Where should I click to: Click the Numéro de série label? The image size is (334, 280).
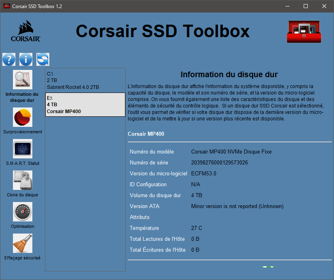pyautogui.click(x=149, y=163)
